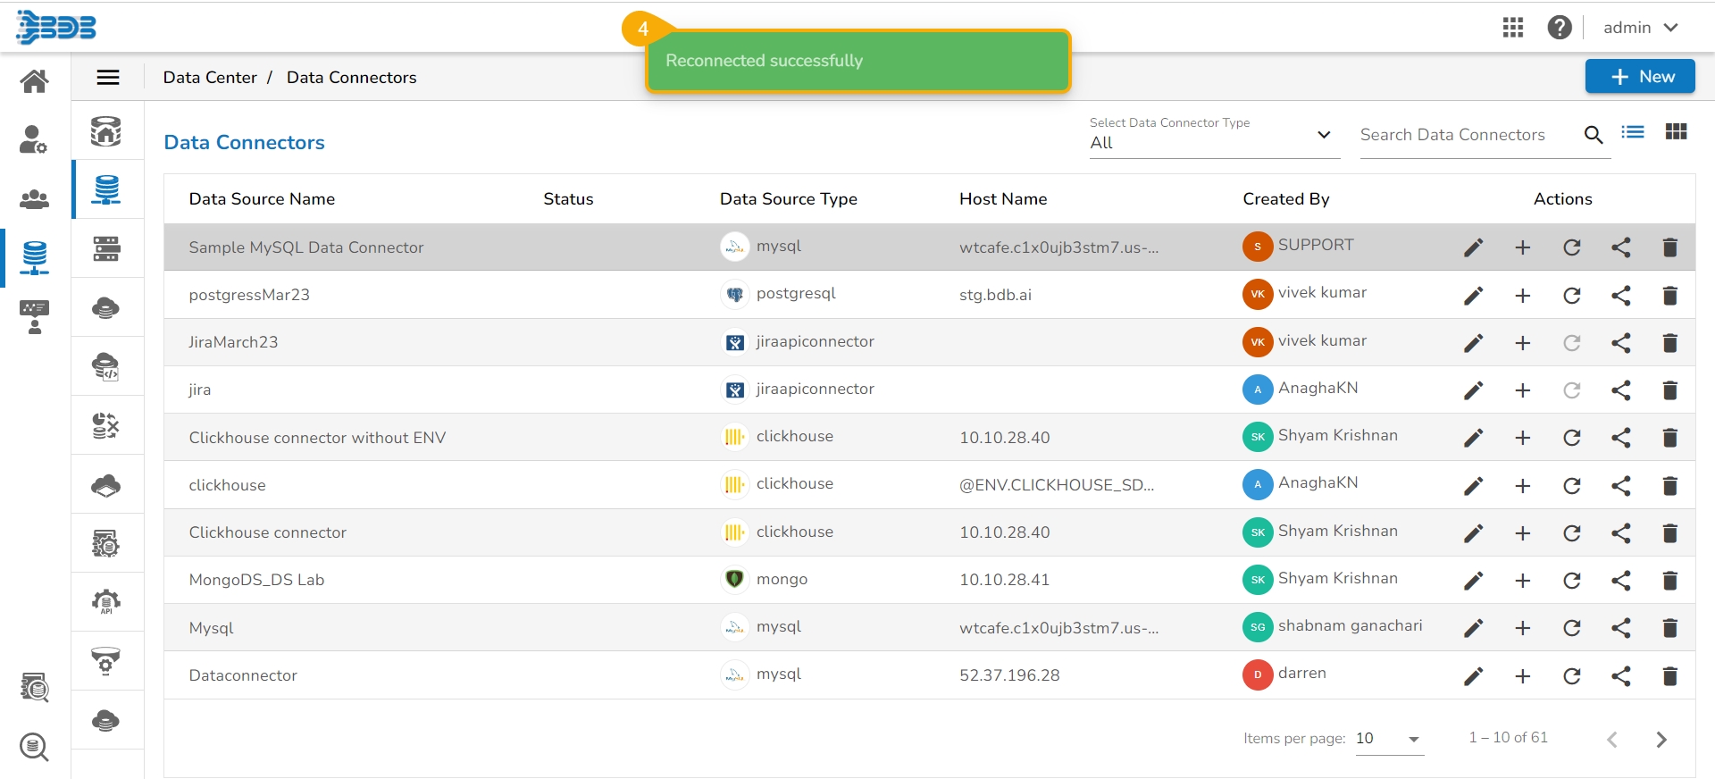Navigate to Data Center breadcrumb
This screenshot has width=1715, height=779.
click(210, 78)
